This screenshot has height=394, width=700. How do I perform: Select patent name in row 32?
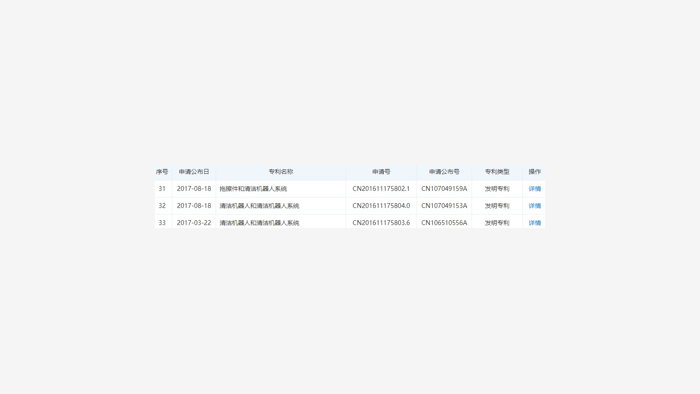tap(259, 206)
